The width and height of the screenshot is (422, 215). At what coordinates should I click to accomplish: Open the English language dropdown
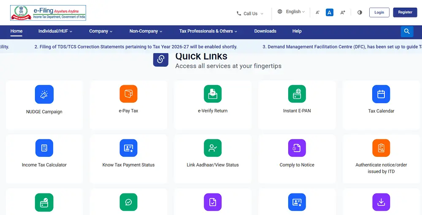(295, 11)
